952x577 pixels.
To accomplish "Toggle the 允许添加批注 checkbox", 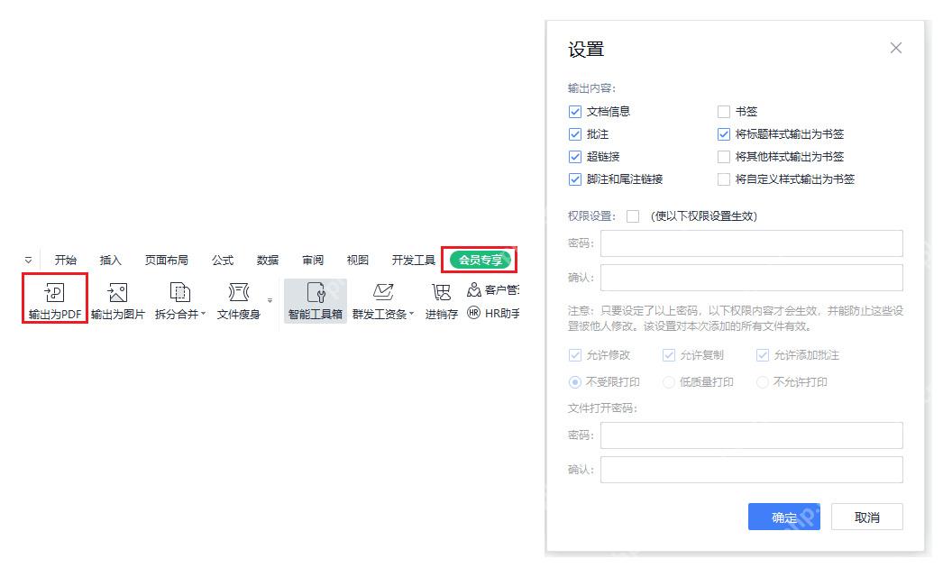I will coord(763,355).
